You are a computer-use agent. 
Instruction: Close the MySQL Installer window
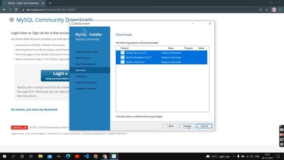tap(210, 24)
